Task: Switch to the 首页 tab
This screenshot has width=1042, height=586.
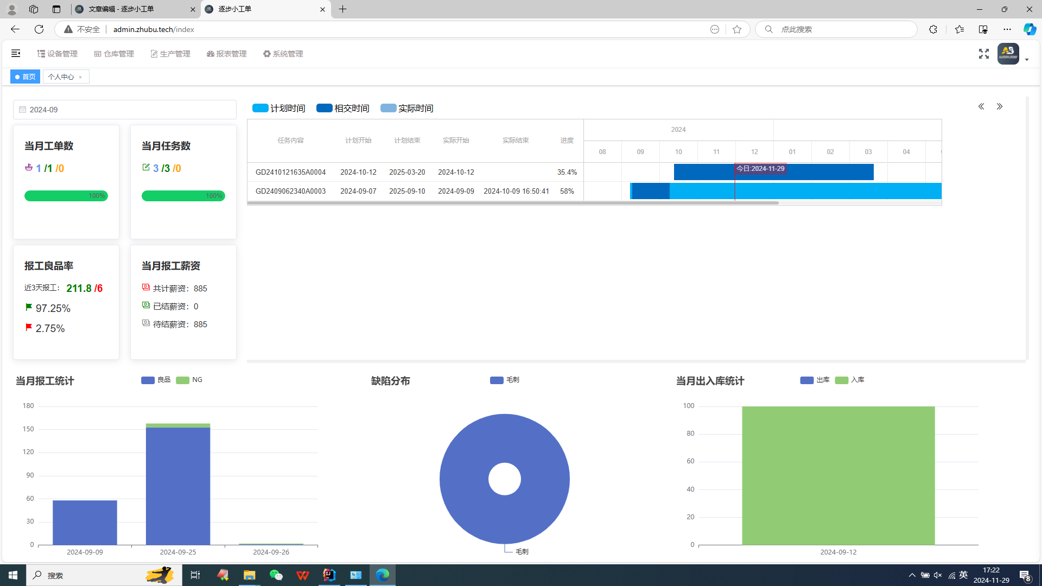Action: point(25,77)
